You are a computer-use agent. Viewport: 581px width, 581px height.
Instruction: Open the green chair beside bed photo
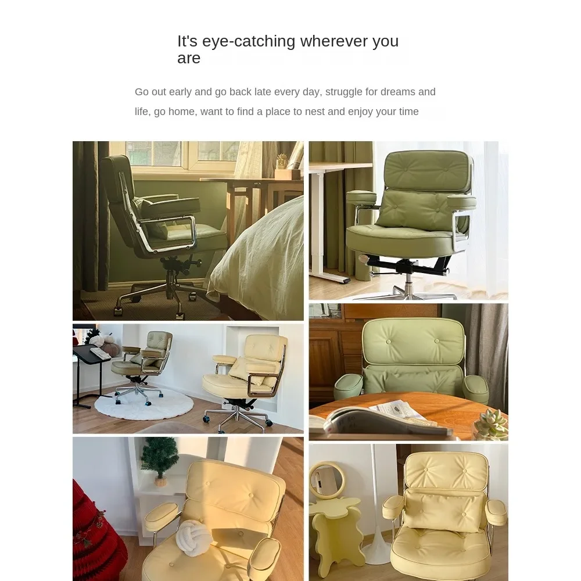click(x=188, y=231)
